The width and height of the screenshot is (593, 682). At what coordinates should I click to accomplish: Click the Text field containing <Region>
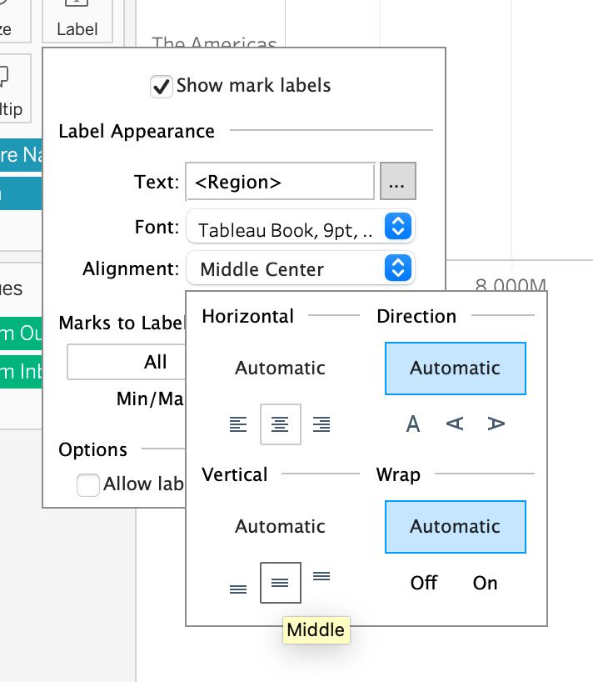click(x=280, y=183)
